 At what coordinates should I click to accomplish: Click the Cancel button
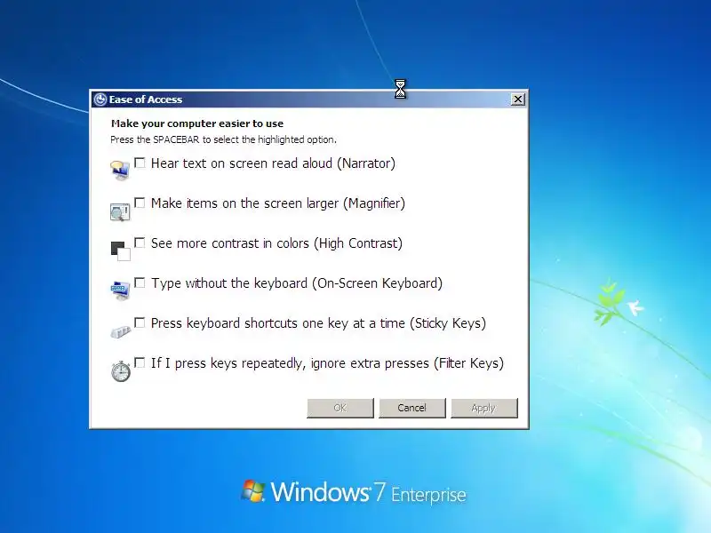tap(412, 408)
